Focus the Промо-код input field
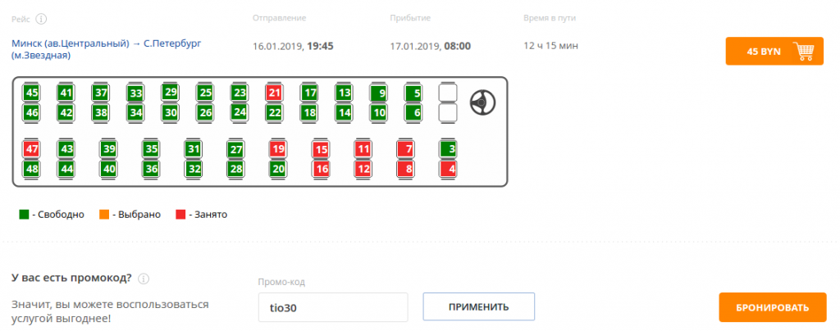This screenshot has height=331, width=840. 333,307
